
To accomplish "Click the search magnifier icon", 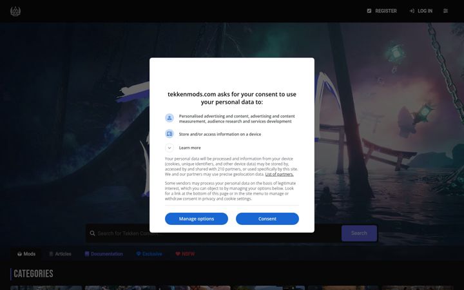I will tap(92, 233).
